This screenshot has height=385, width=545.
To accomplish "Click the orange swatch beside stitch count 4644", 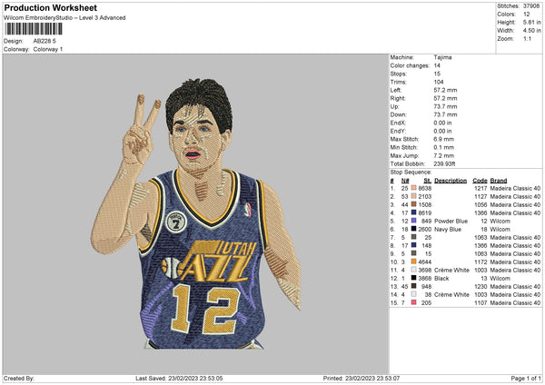I will pyautogui.click(x=413, y=262).
